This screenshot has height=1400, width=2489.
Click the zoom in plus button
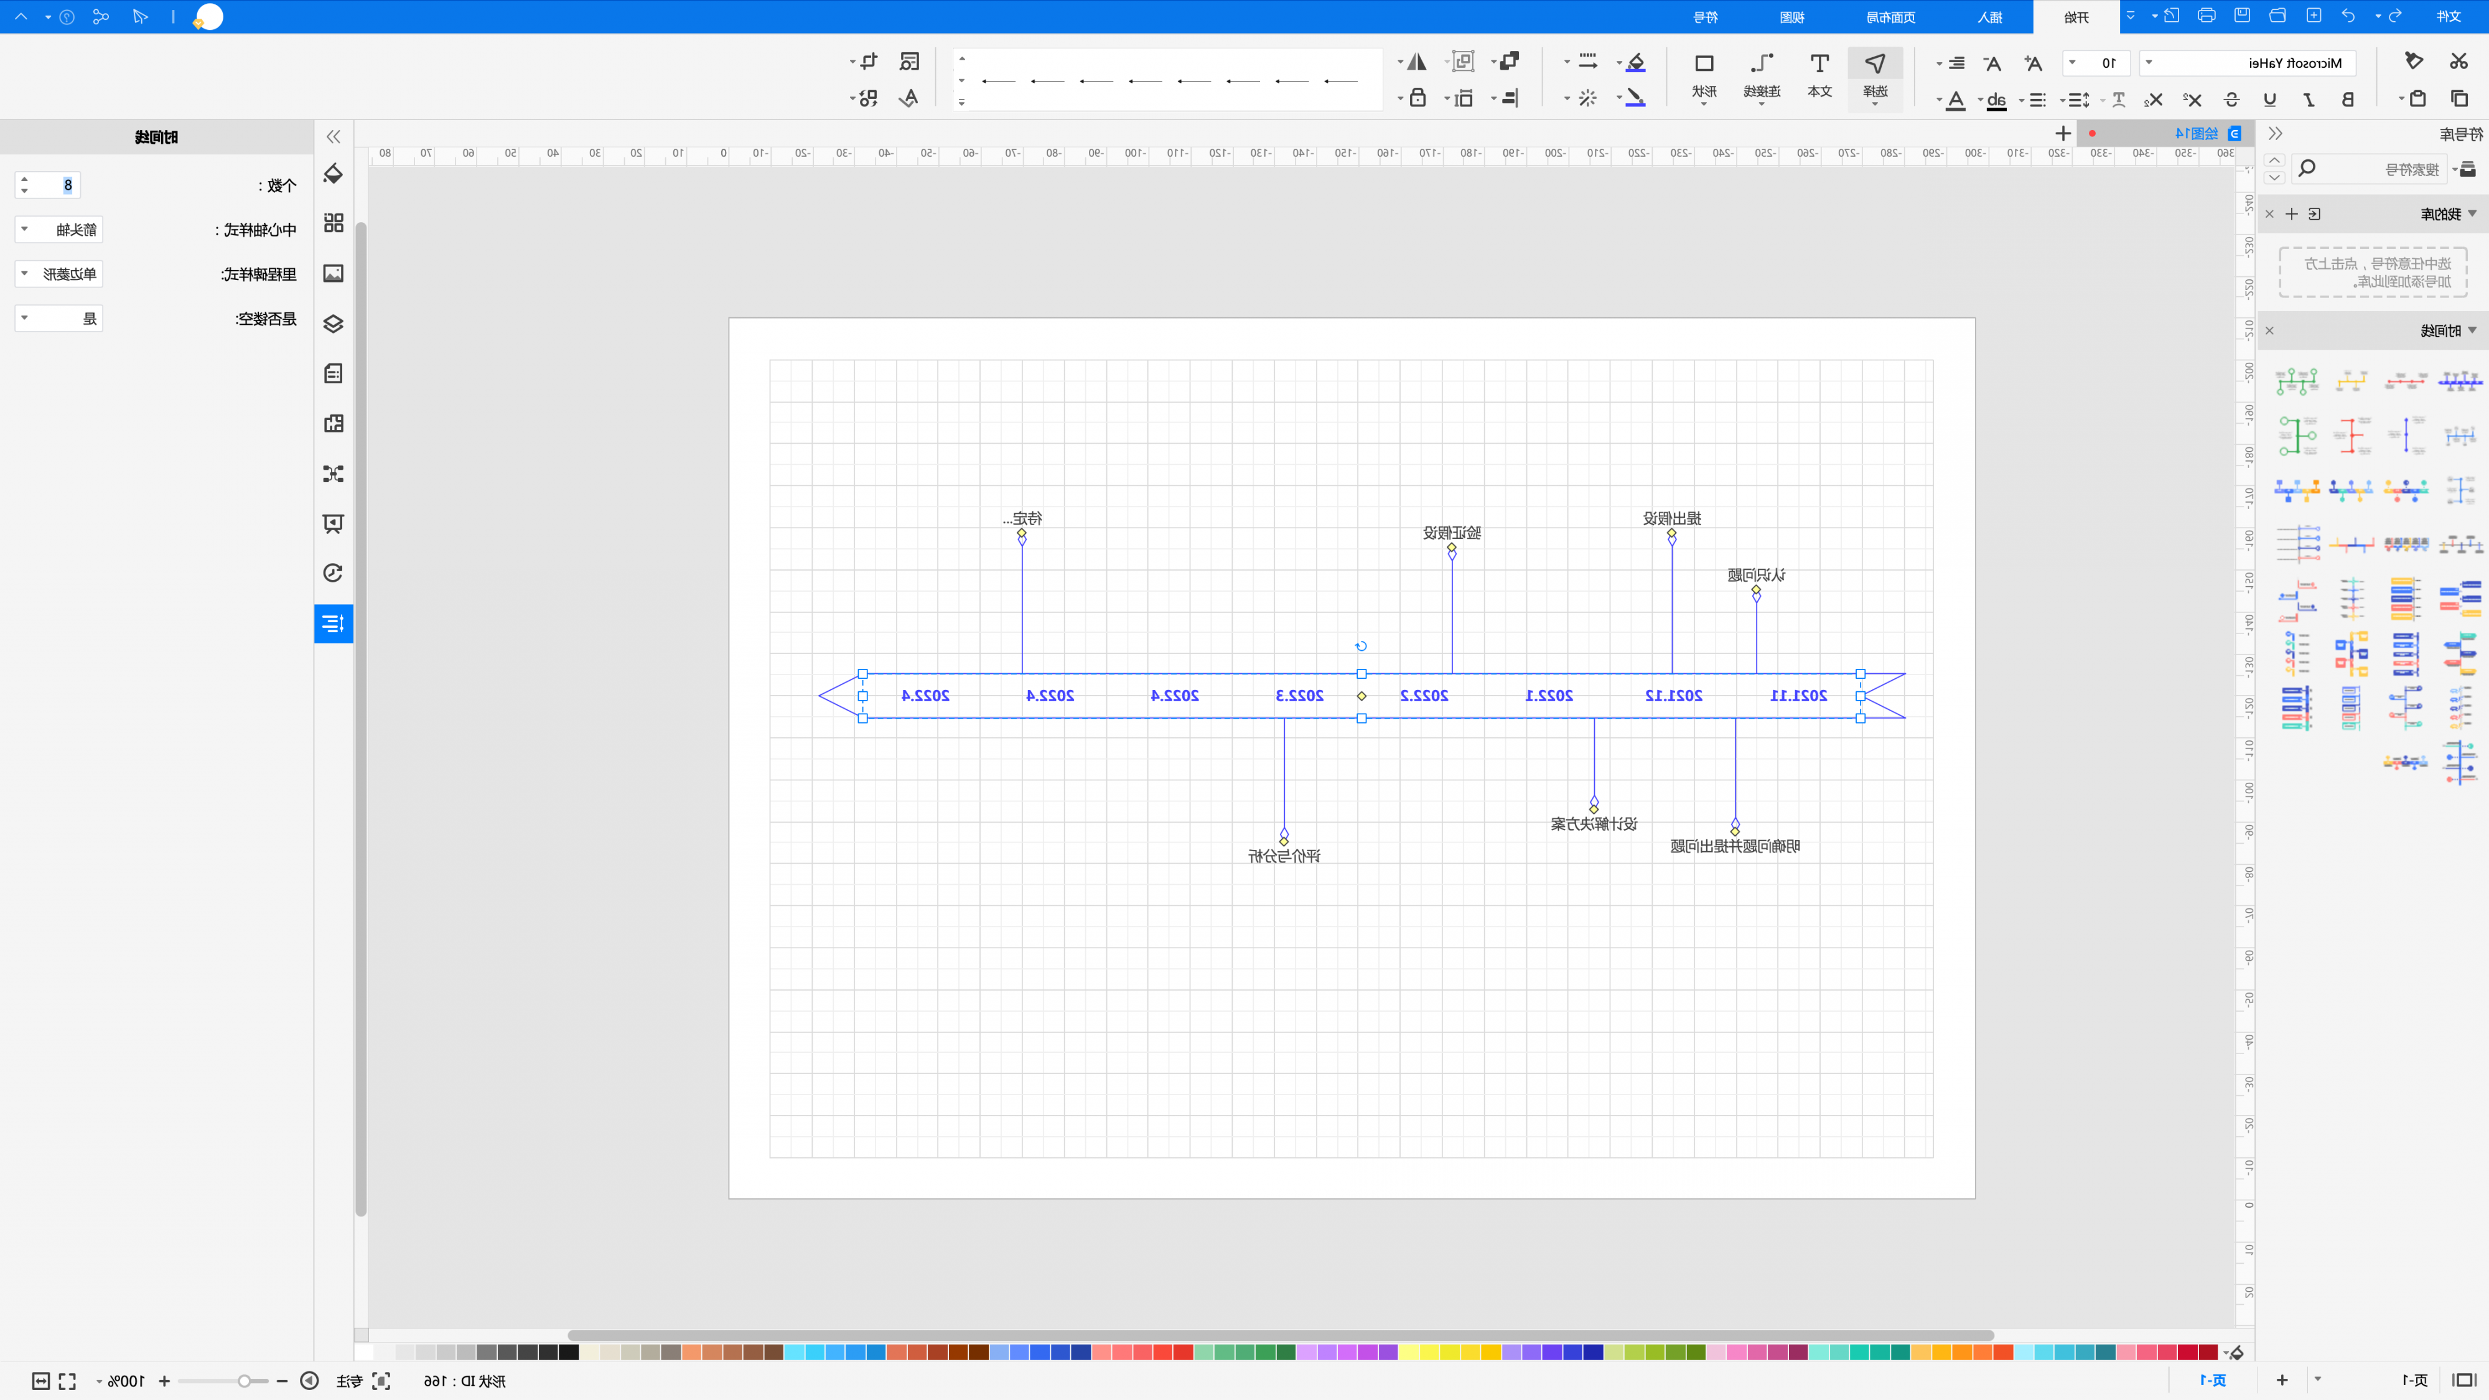click(164, 1381)
